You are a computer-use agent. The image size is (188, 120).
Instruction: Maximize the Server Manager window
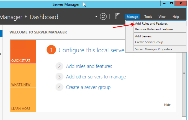coord(171,3)
